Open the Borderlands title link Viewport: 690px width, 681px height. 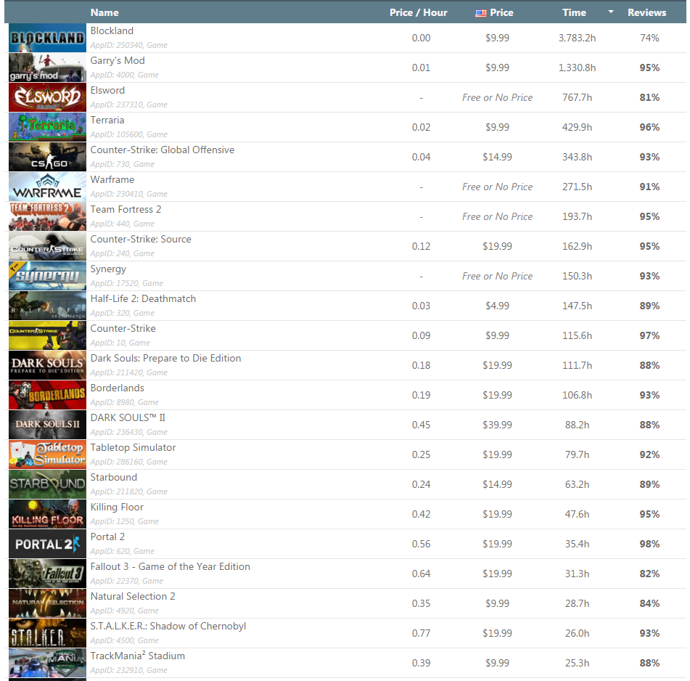click(x=117, y=388)
